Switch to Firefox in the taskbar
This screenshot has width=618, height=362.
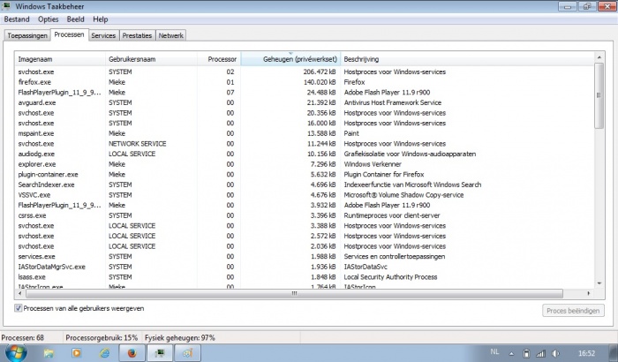(132, 353)
